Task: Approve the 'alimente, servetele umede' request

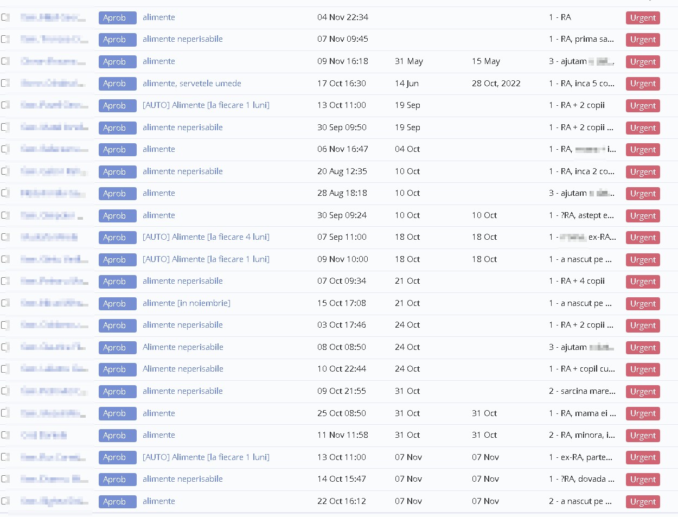Action: [117, 84]
